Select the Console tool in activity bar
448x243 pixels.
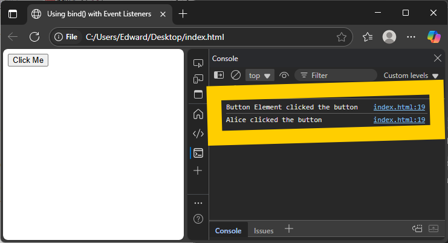click(x=198, y=153)
